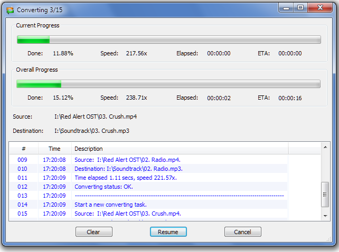
Task: Click overall Done value 15.12%
Action: [63, 98]
